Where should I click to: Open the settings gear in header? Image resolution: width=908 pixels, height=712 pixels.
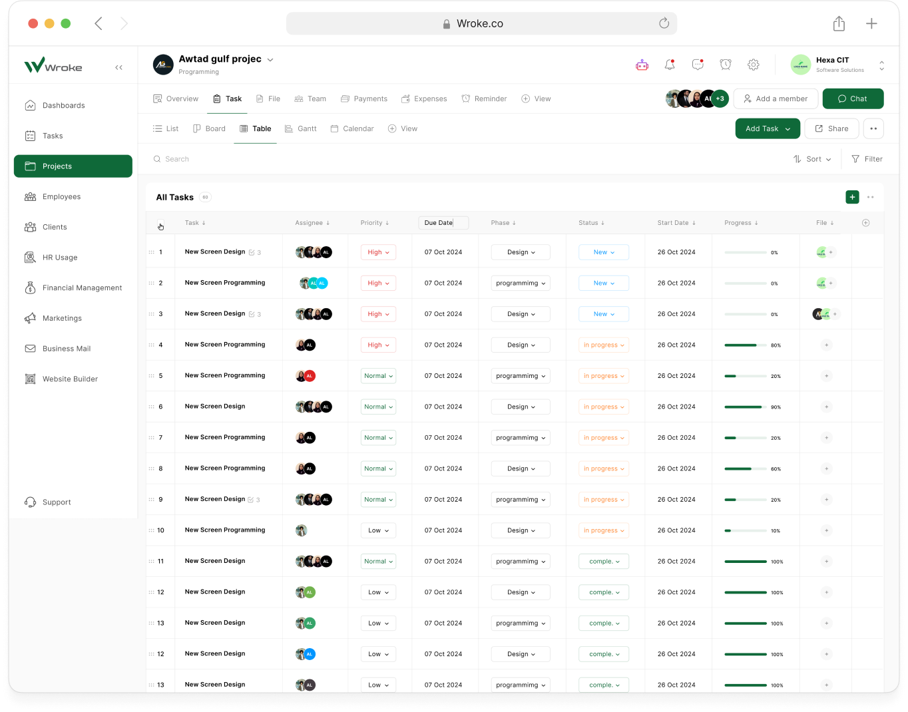754,65
